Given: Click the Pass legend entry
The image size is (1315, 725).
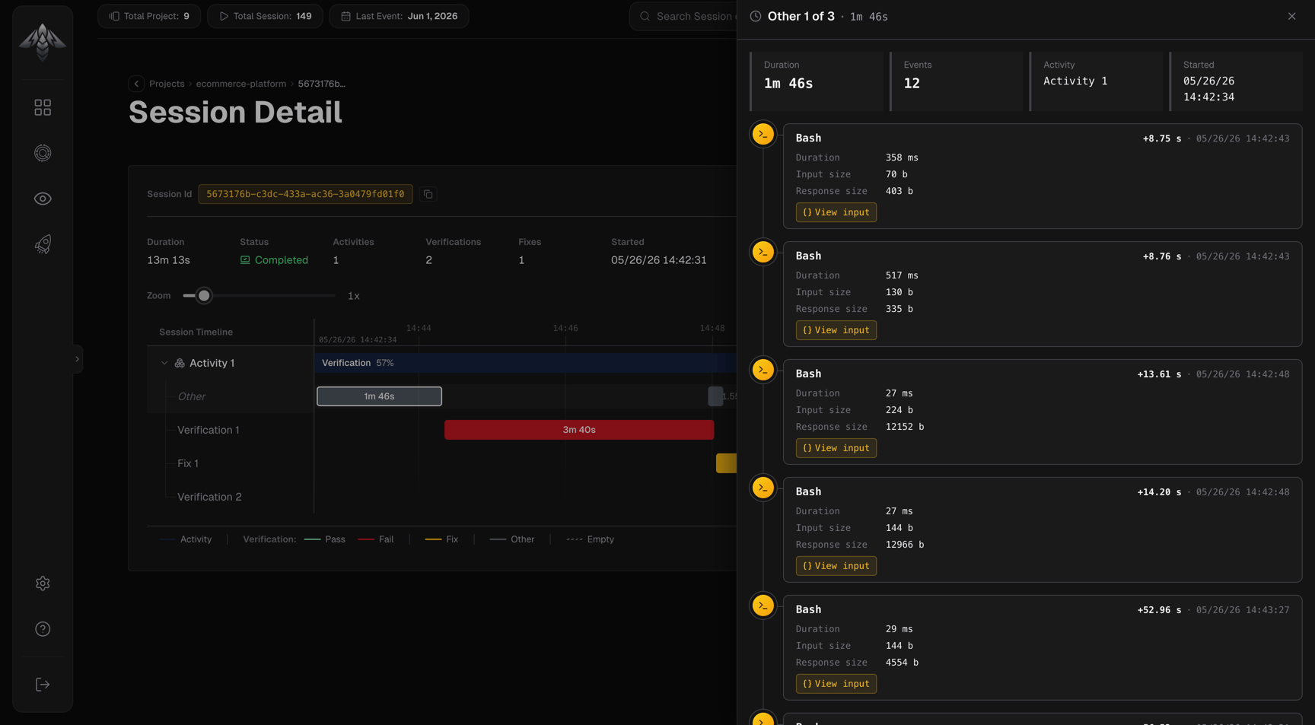Looking at the screenshot, I should tap(325, 539).
